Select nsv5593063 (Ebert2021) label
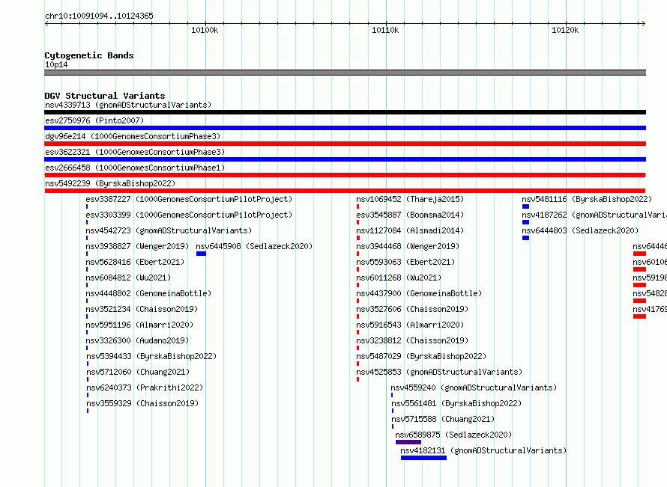This screenshot has width=667, height=487. point(405,262)
